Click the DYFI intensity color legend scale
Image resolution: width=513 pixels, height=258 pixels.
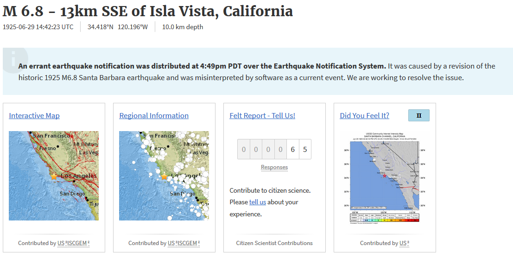[385, 218]
